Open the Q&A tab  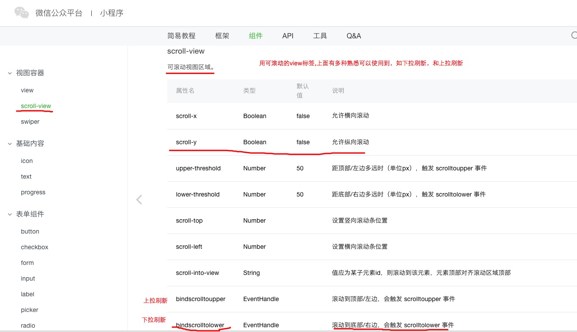click(353, 36)
